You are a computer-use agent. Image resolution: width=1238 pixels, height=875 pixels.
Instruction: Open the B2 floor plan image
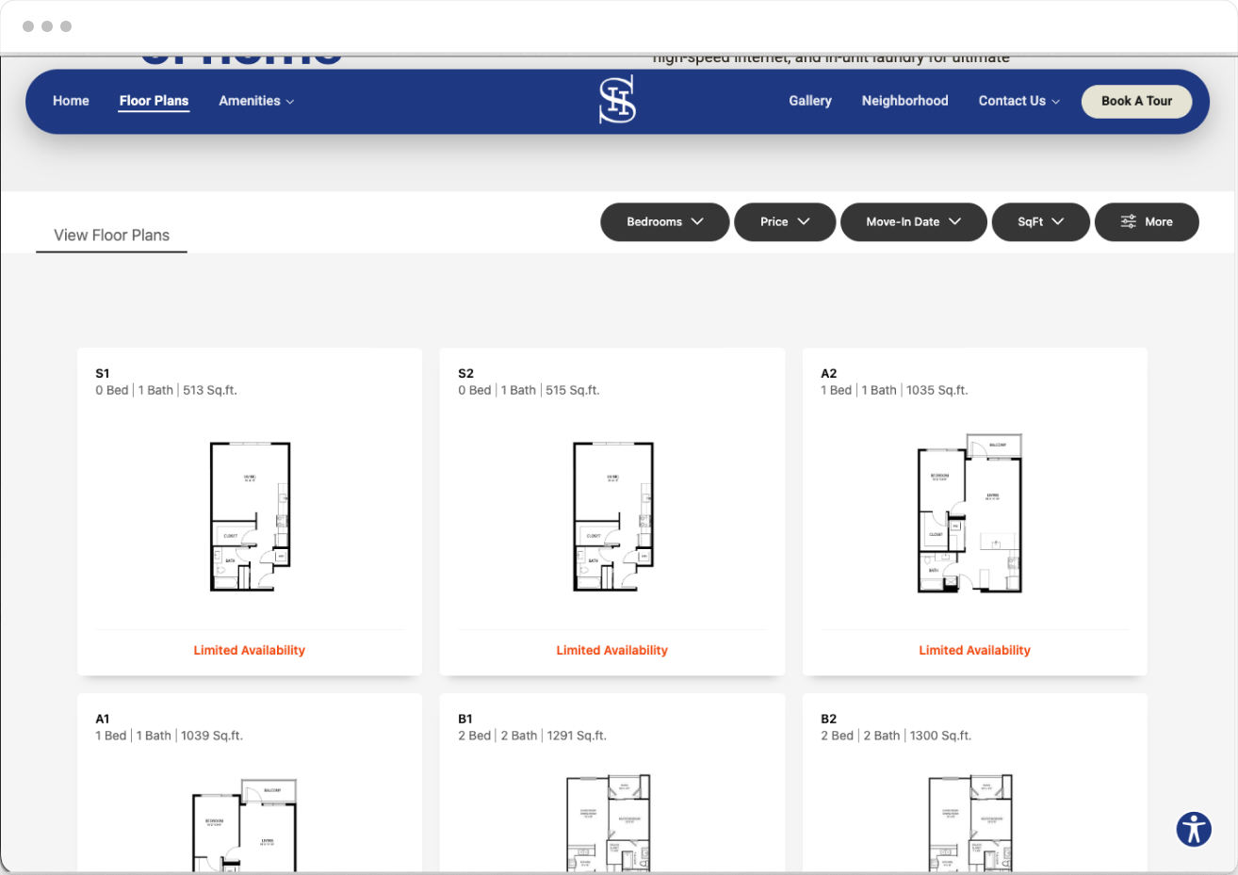click(971, 823)
